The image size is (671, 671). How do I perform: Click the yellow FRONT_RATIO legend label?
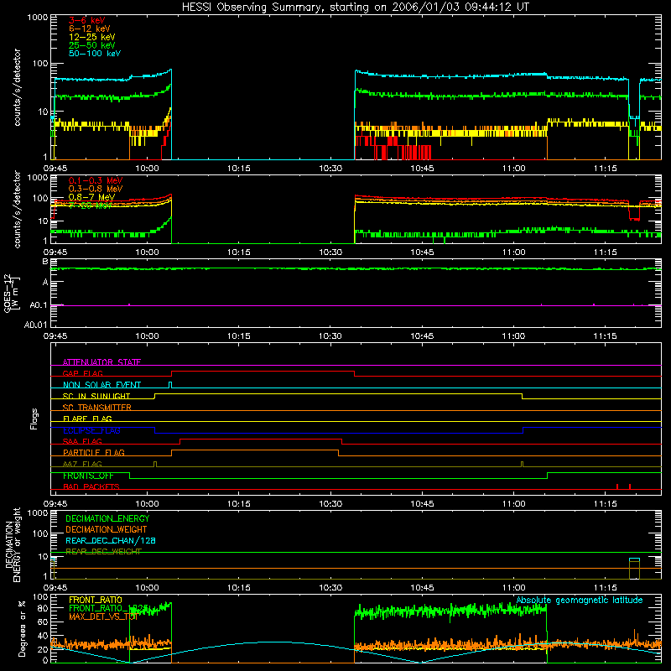click(96, 600)
